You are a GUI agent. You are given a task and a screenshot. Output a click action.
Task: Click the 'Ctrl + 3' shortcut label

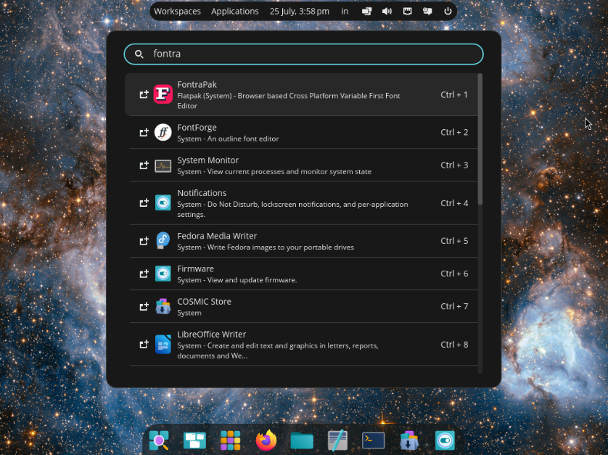(454, 165)
